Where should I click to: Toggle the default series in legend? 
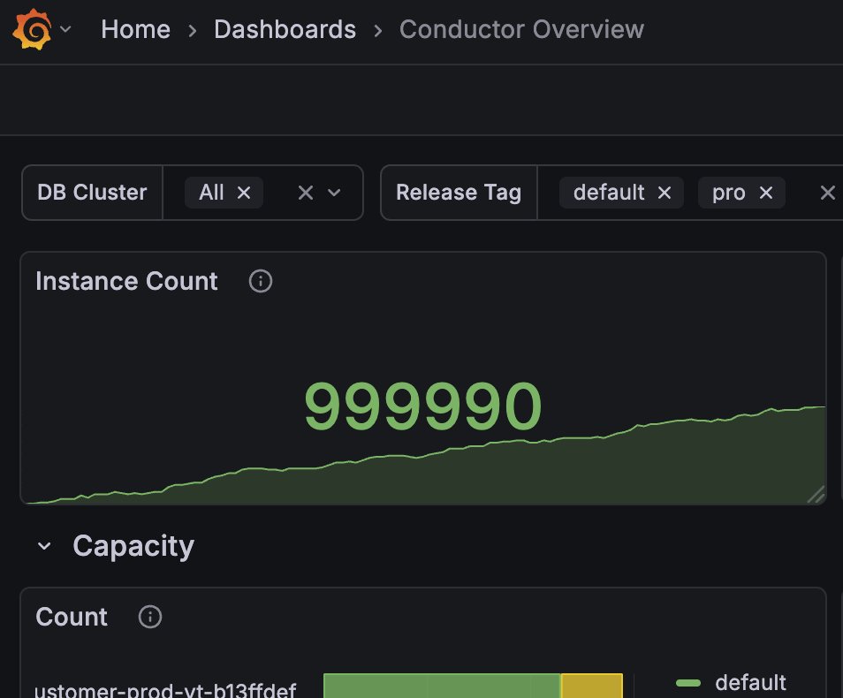tap(750, 682)
